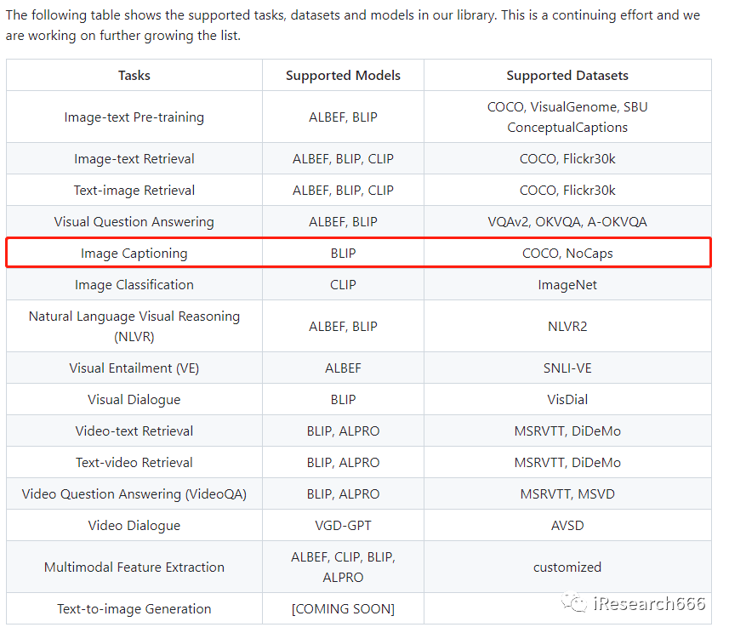This screenshot has height=633, width=729.
Task: Select the 'Video-text Retrieval' task cell
Action: coord(134,431)
